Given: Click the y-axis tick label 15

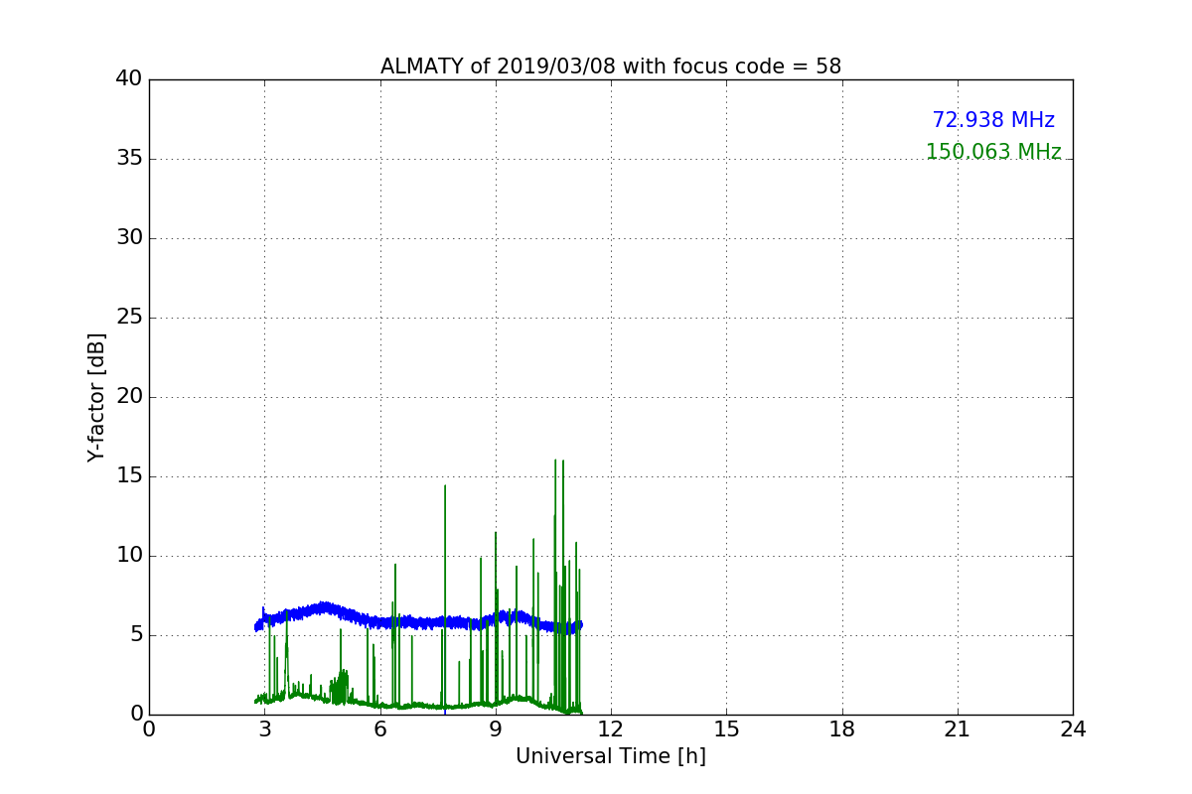Looking at the screenshot, I should click(129, 476).
